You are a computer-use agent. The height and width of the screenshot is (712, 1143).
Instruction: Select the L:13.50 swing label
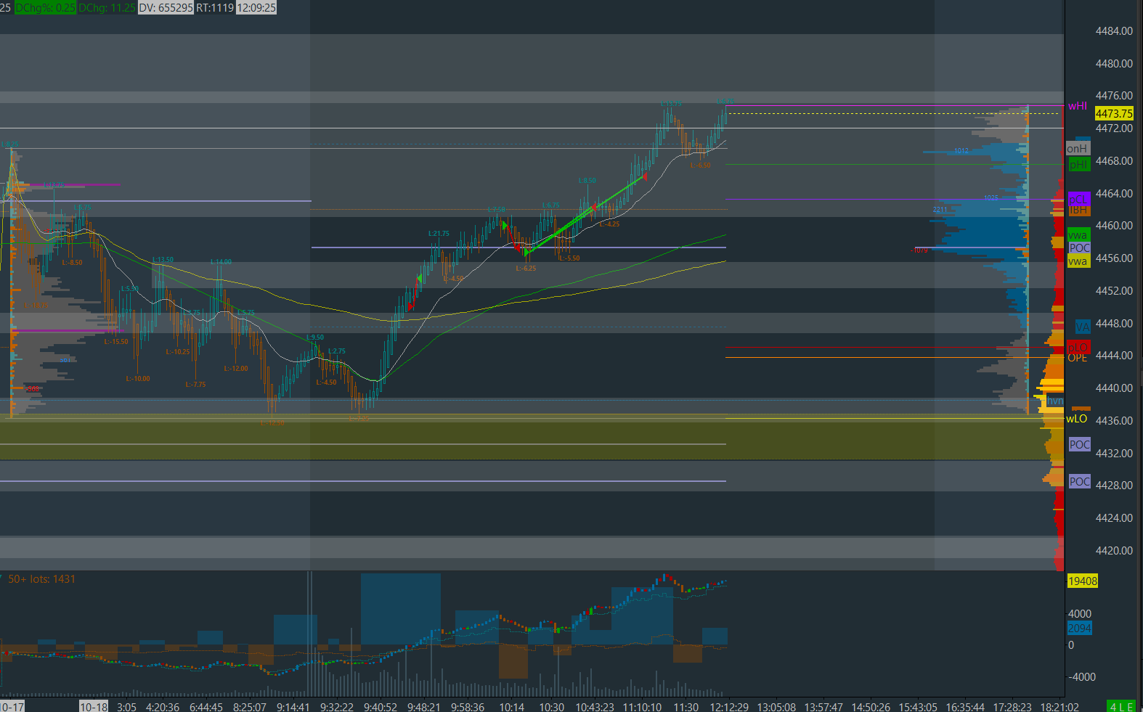pos(163,260)
